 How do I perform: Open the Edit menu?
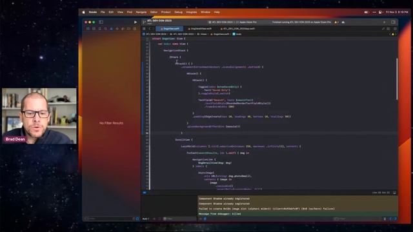tap(111, 12)
